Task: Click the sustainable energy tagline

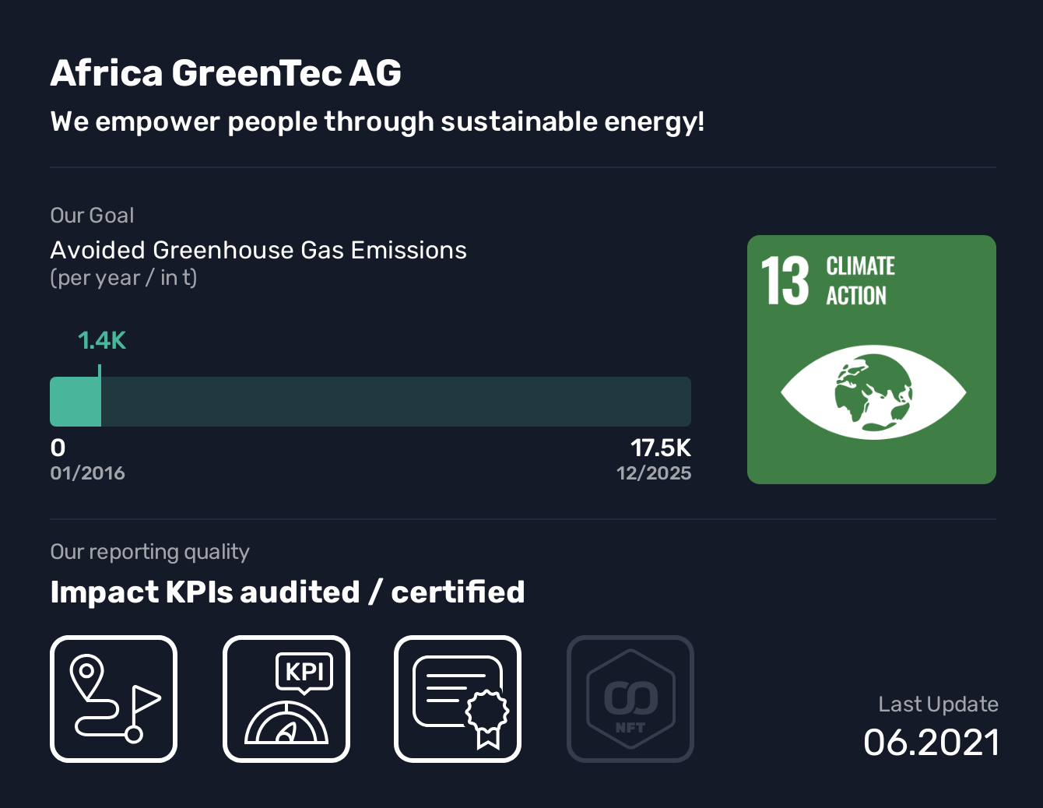Action: [x=377, y=122]
